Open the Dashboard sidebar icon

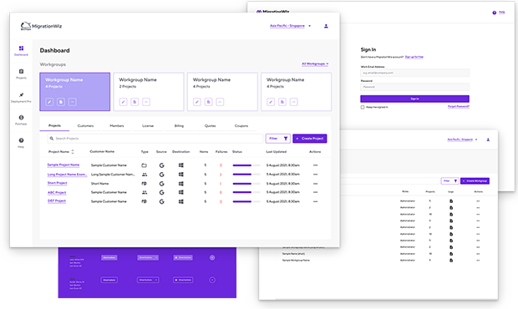click(21, 48)
